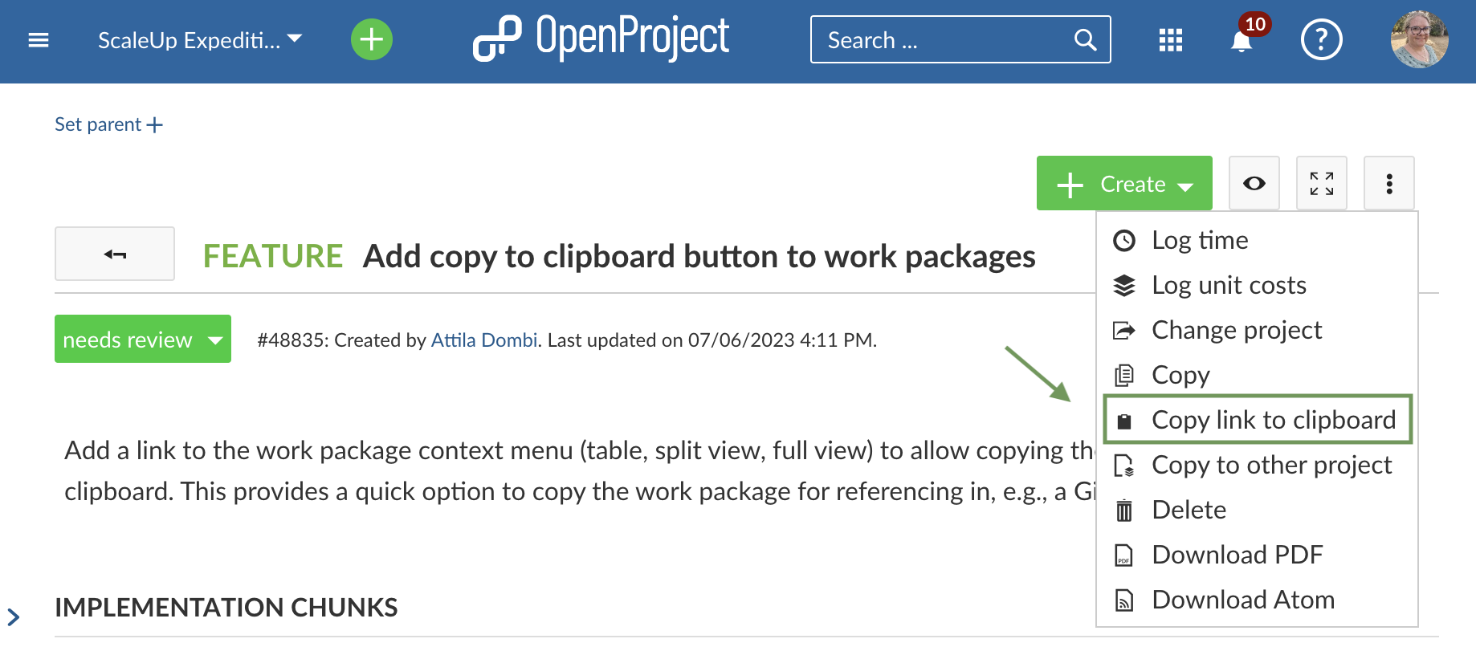Screen dimensions: 1476x647
Task: Open the notifications bell
Action: tap(1240, 42)
